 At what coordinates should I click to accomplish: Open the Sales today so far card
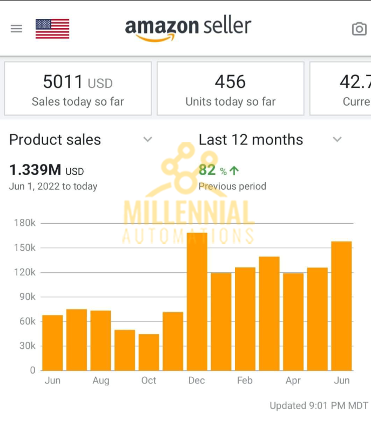pos(78,88)
